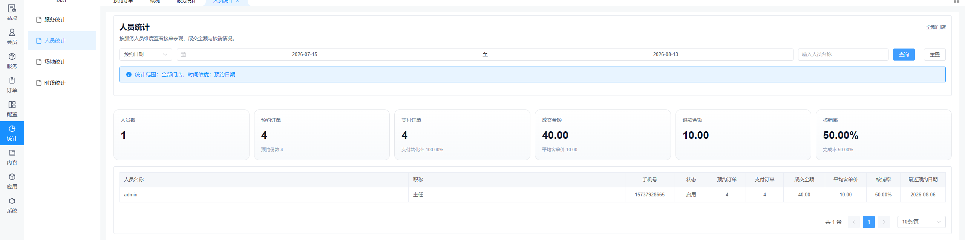Open the 内容 section in the sidebar

12,157
